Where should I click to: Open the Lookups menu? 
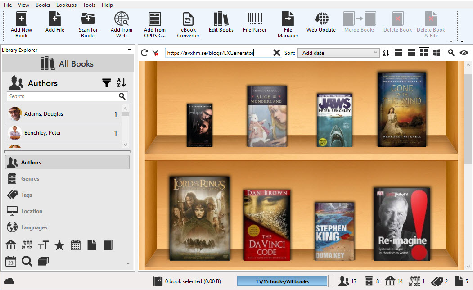point(66,5)
